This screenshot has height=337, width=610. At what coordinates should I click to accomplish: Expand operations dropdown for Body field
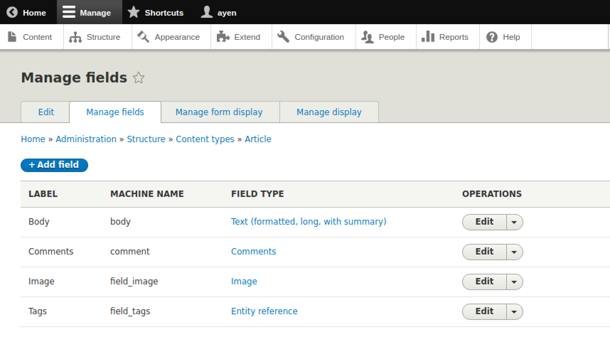[514, 222]
